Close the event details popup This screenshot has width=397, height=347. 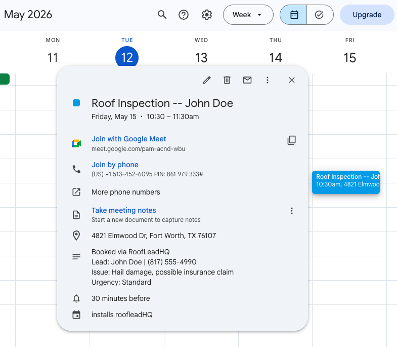(x=292, y=80)
